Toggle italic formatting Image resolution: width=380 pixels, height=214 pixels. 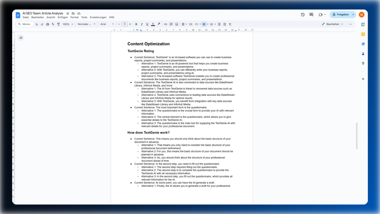pos(142,24)
